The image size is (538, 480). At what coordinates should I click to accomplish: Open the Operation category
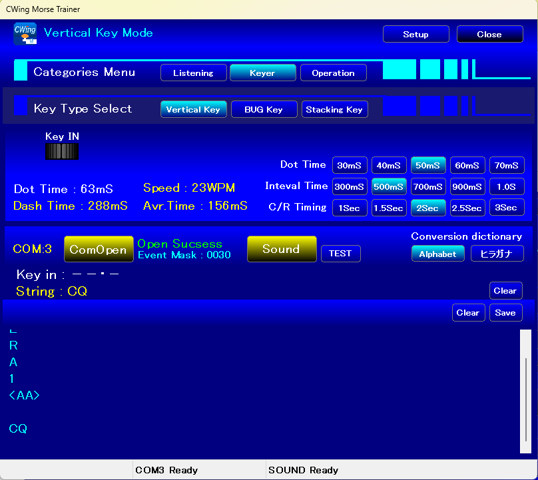[333, 73]
